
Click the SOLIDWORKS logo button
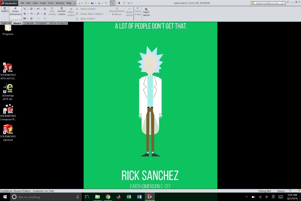9,3
